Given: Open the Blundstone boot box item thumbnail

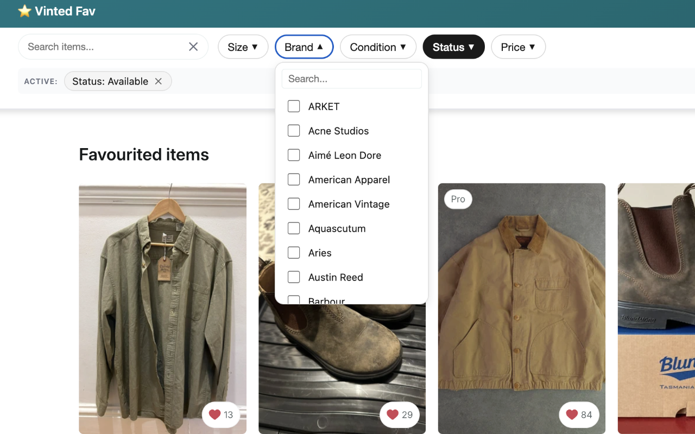Looking at the screenshot, I should click(656, 309).
